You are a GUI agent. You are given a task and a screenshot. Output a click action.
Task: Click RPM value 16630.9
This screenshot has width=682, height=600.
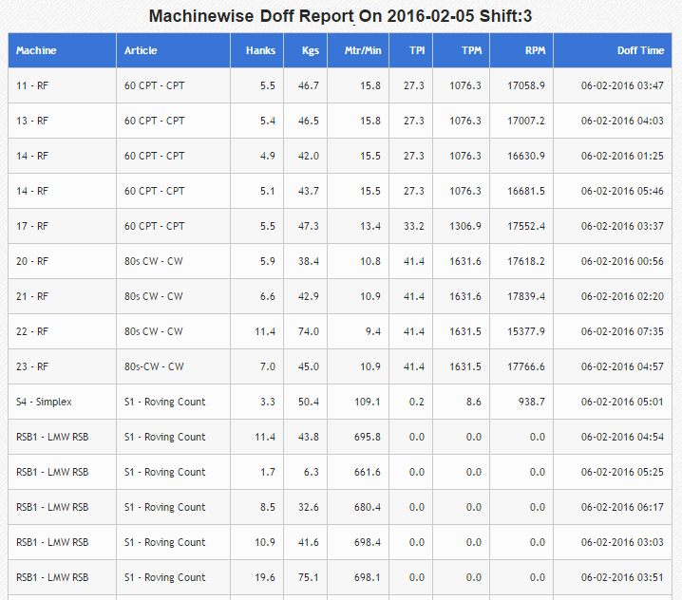(526, 156)
